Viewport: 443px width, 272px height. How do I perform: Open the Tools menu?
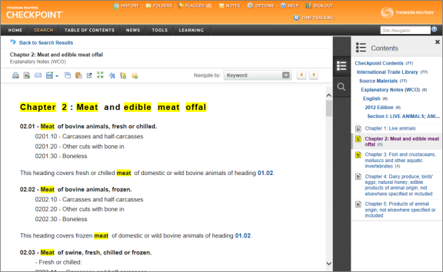click(160, 30)
